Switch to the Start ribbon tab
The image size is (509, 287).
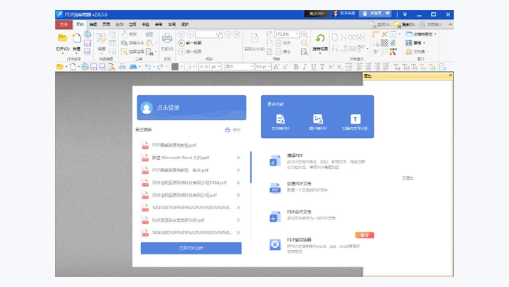pyautogui.click(x=80, y=24)
